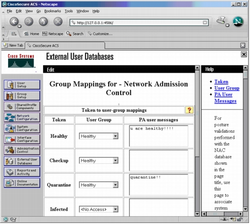Screen dimensions: 250x224
Task: Open the View menu
Action: [29, 11]
